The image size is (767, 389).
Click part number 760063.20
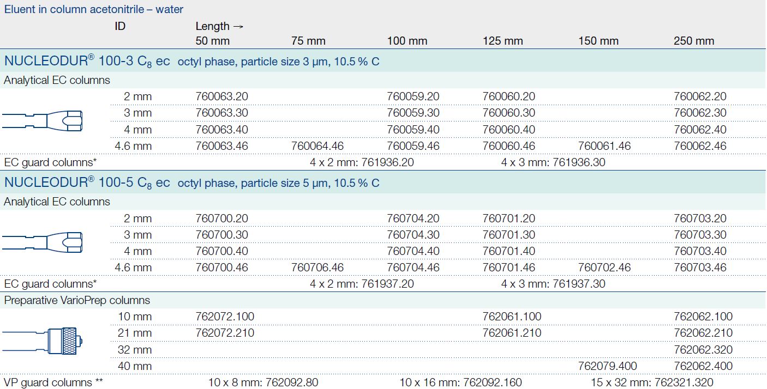pyautogui.click(x=221, y=96)
